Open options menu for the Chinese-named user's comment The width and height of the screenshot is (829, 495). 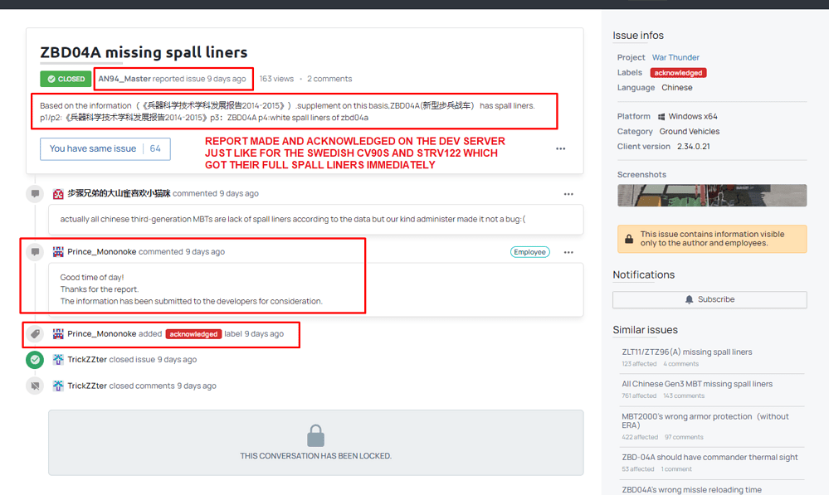[x=568, y=194]
